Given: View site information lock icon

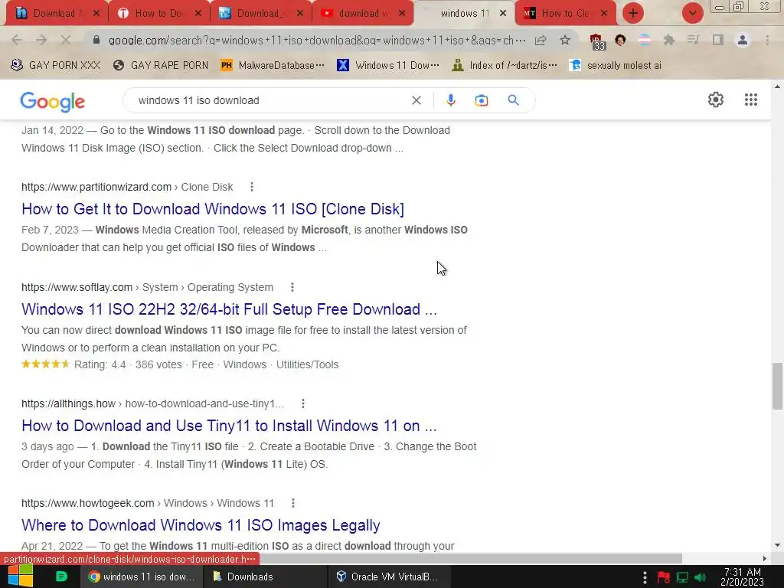Looking at the screenshot, I should 96,40.
